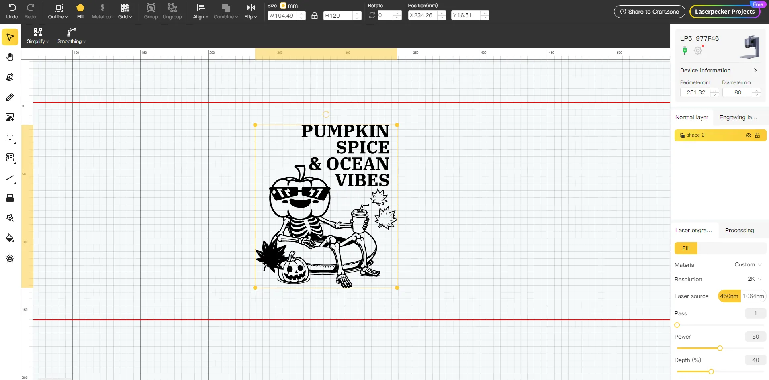
Task: Click the Rotate refresh icon
Action: [x=372, y=15]
